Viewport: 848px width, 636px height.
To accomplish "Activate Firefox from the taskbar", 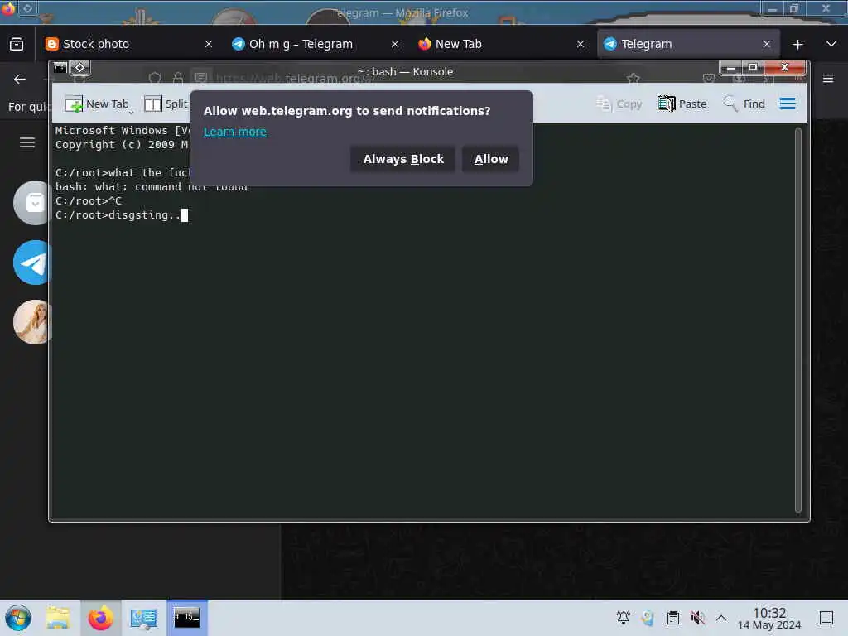I will (100, 618).
